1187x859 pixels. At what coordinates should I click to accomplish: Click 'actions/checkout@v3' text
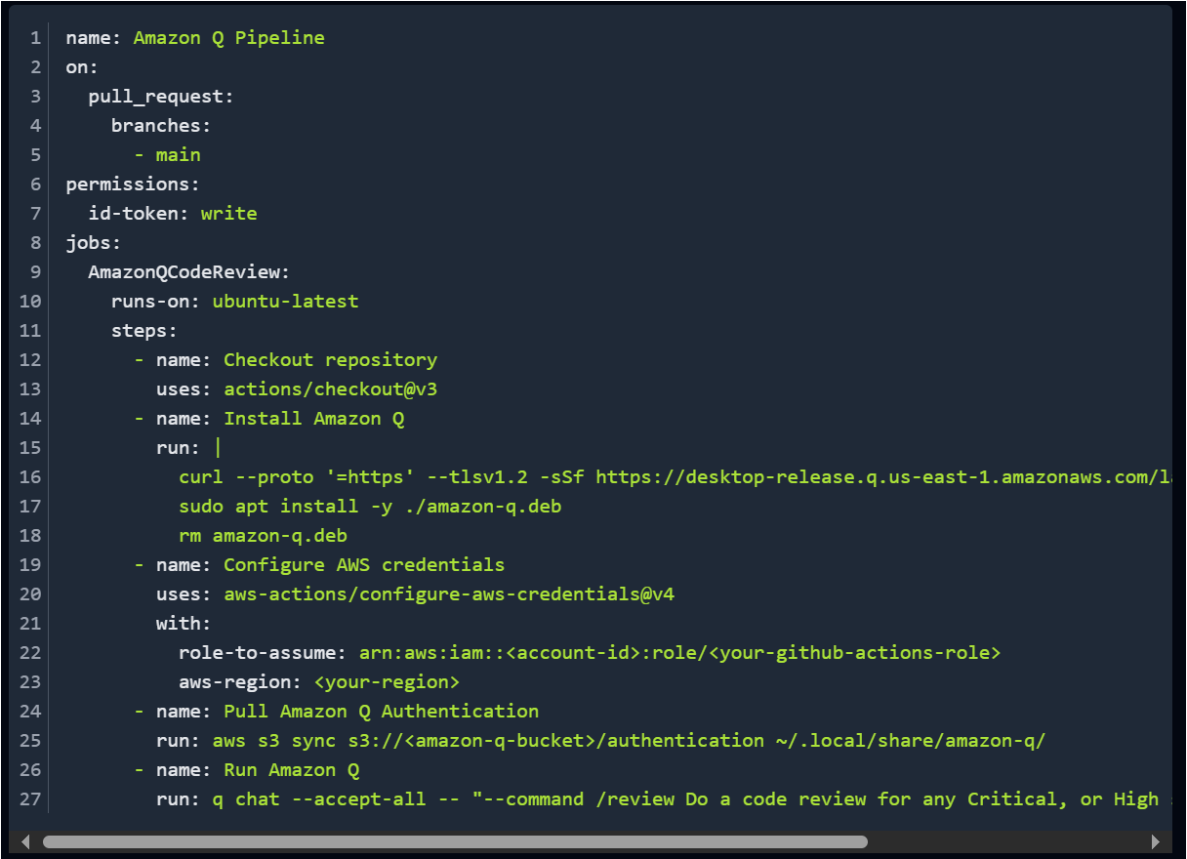[337, 389]
